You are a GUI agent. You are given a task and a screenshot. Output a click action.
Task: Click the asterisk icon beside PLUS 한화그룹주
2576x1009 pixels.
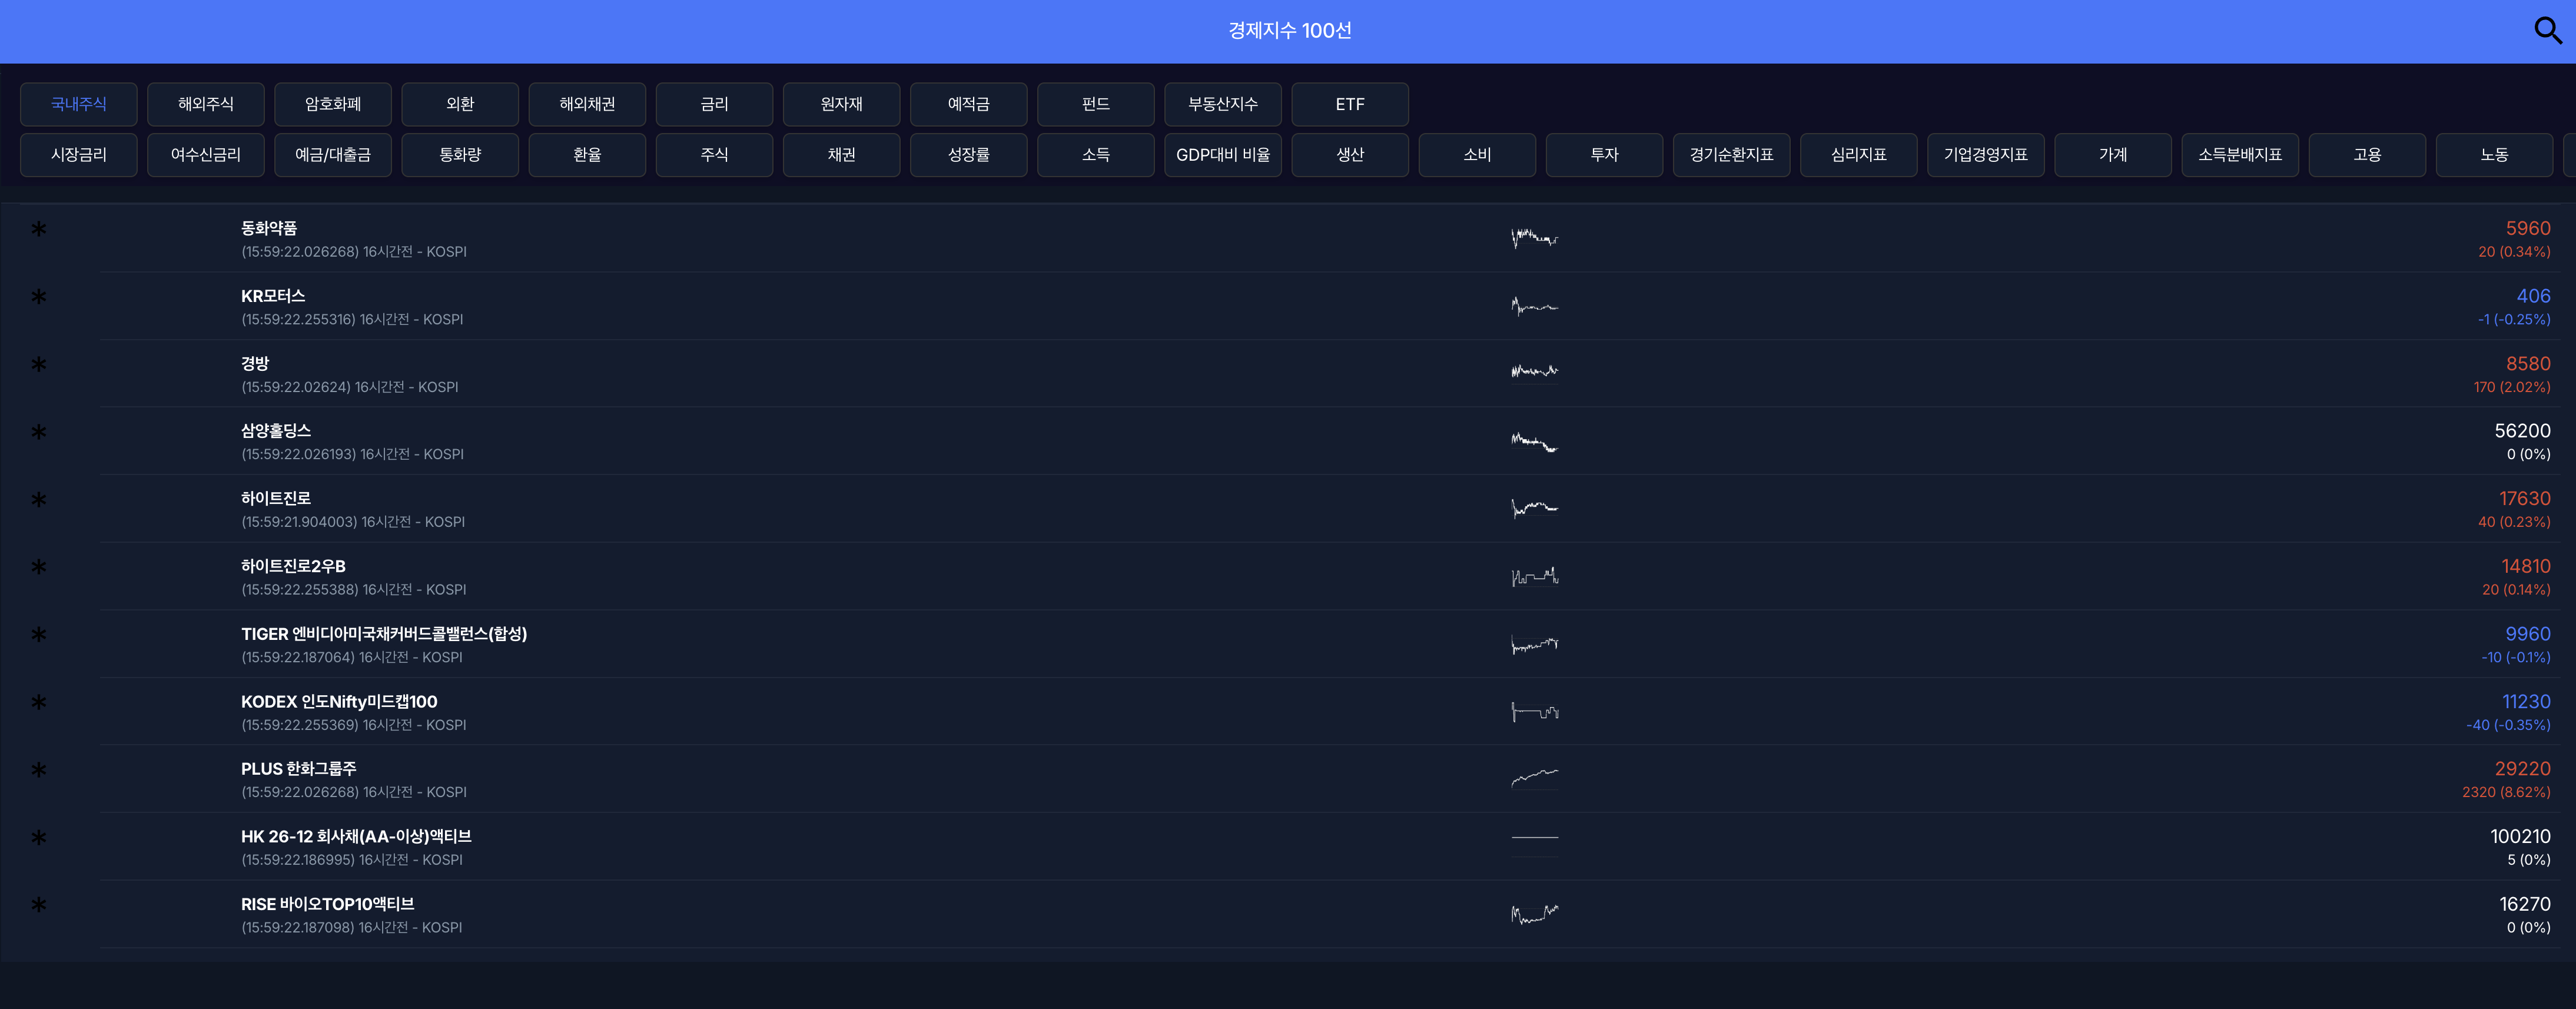click(x=39, y=770)
